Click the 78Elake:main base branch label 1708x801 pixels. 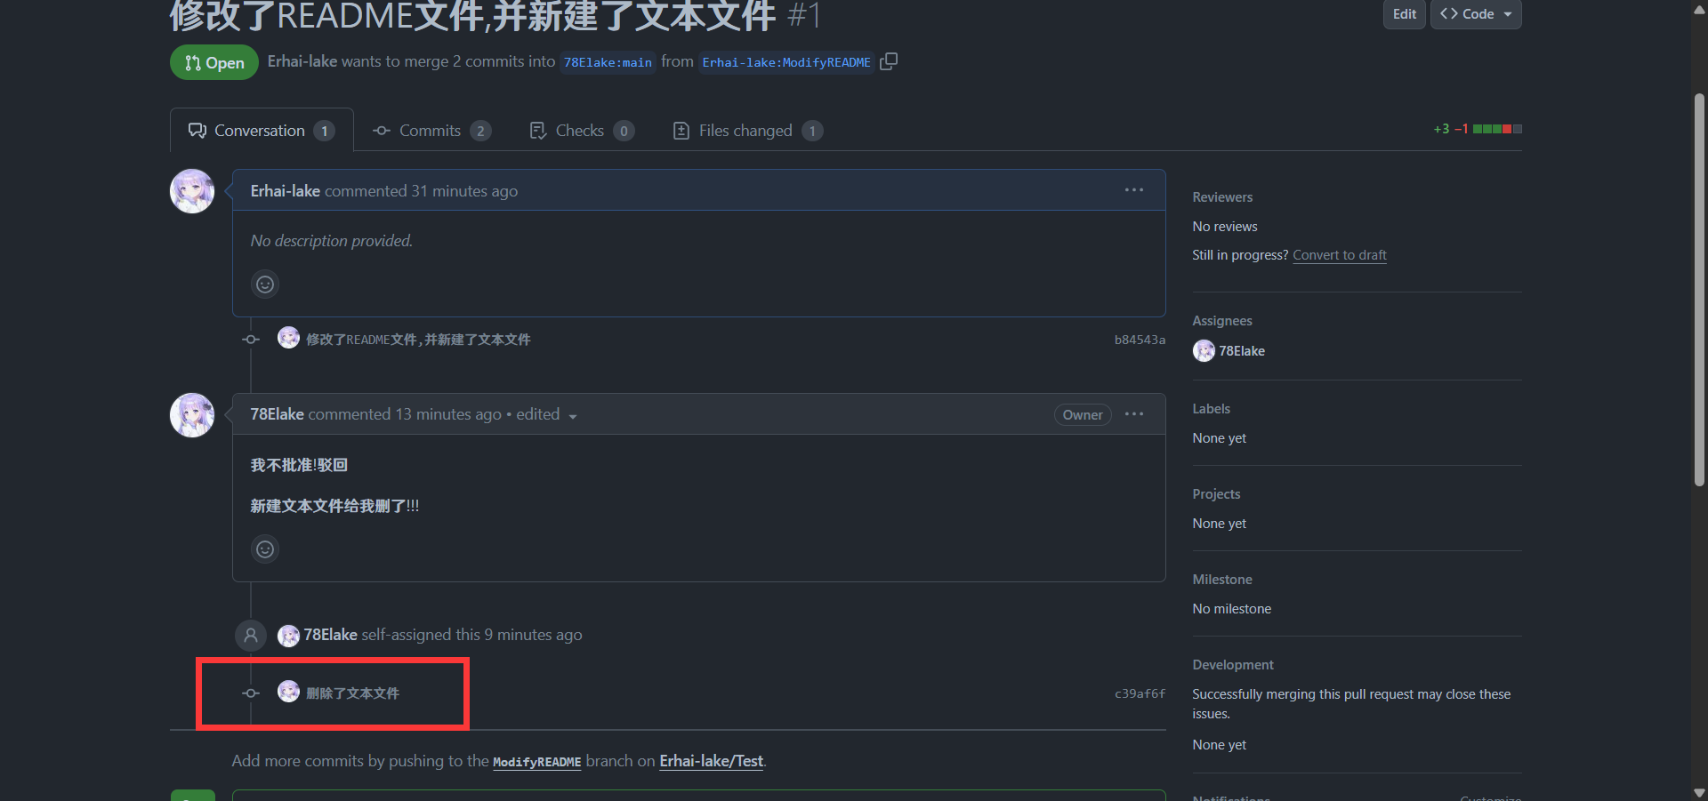608,62
